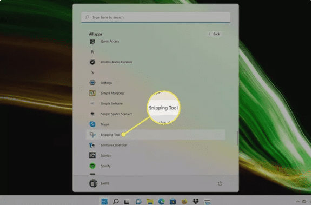Open taskbar Search magnifier
This screenshot has height=205, width=312.
pyautogui.click(x=116, y=201)
